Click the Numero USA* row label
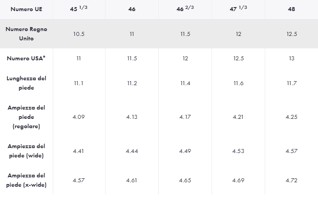The width and height of the screenshot is (318, 200). pyautogui.click(x=26, y=58)
